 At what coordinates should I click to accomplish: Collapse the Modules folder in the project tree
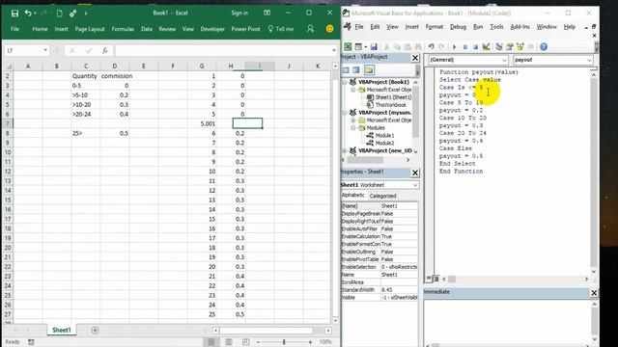click(x=353, y=128)
